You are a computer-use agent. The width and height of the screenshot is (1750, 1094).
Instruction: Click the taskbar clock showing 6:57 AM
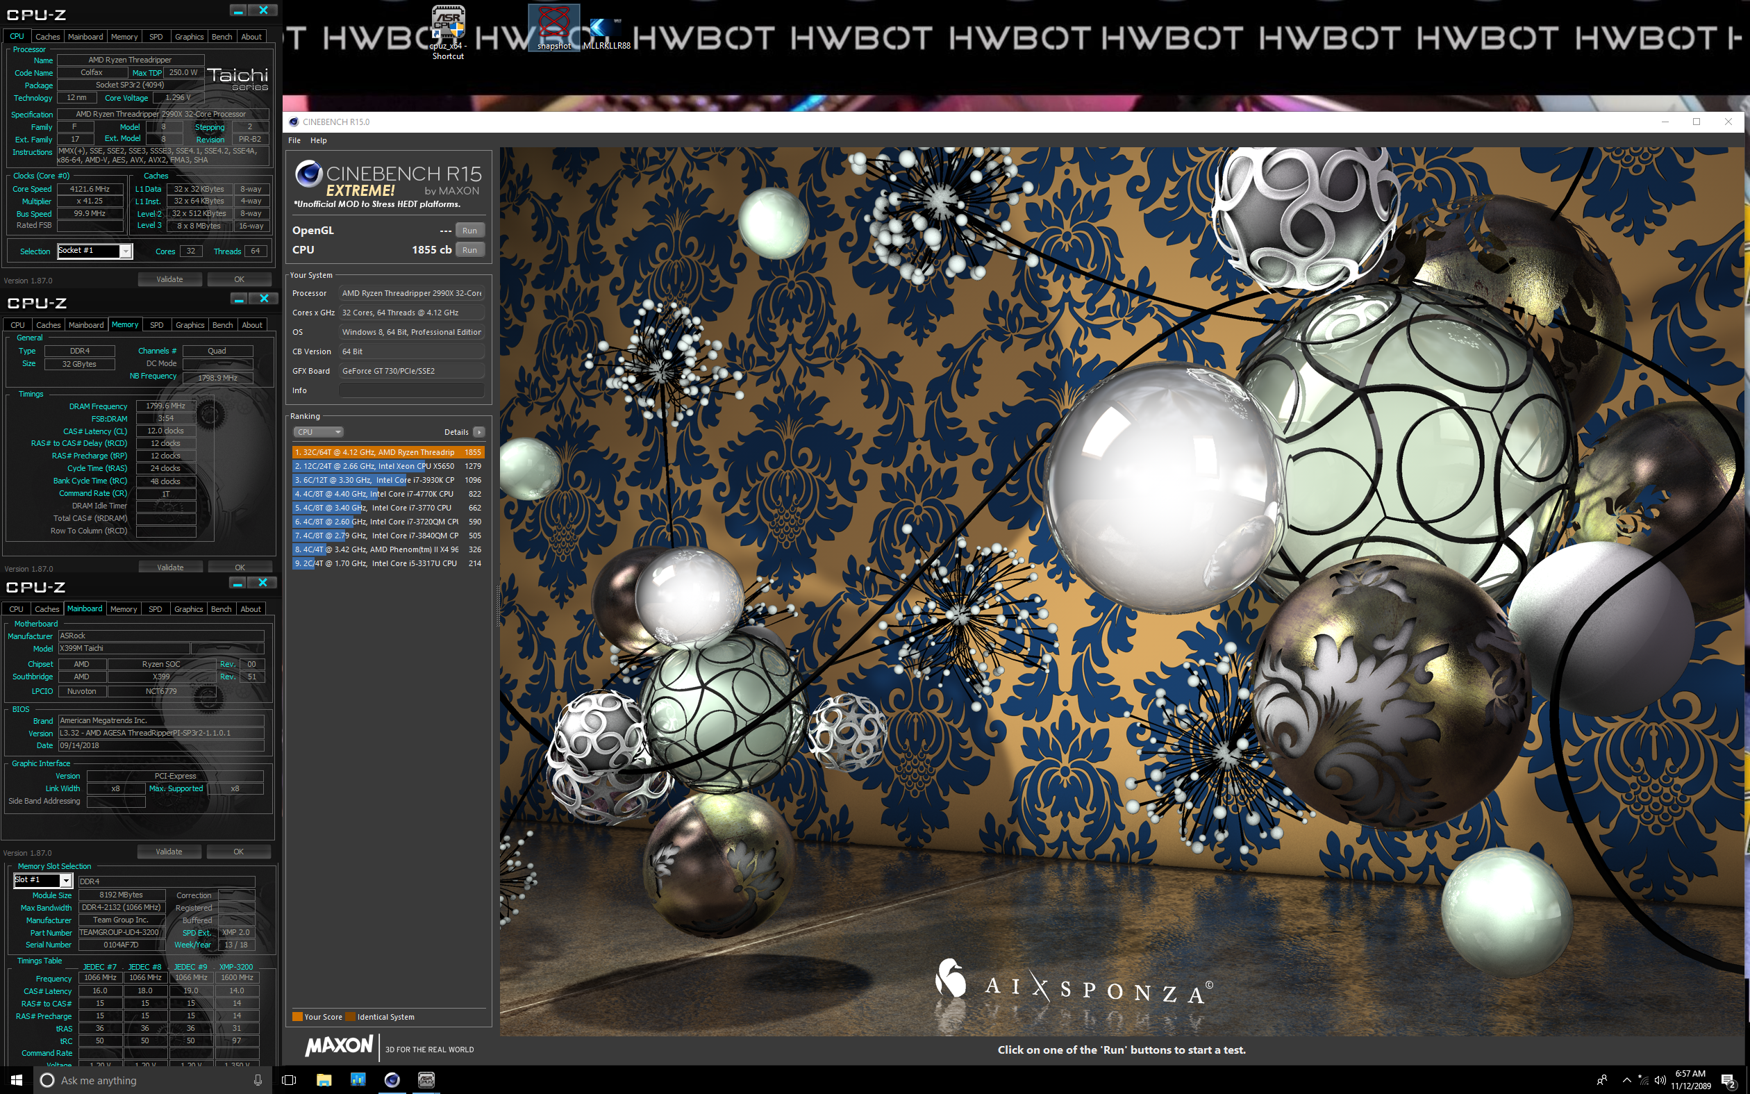1690,1079
